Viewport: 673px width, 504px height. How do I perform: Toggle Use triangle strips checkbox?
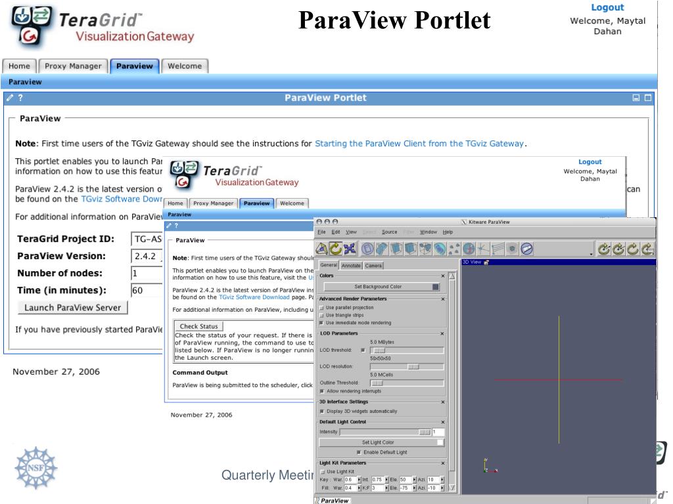point(322,316)
